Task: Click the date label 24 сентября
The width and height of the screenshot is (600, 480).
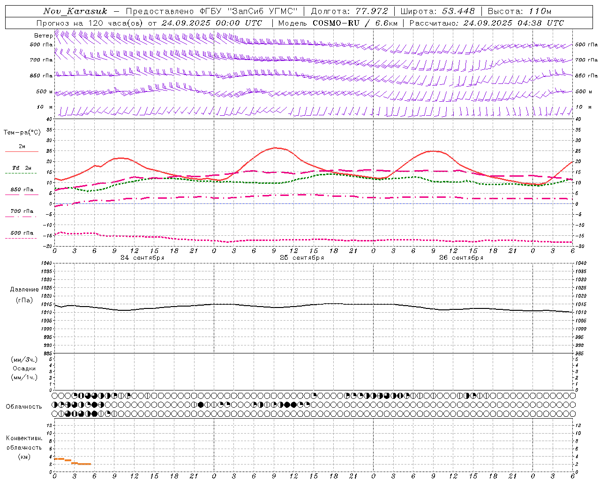Action: pos(142,258)
